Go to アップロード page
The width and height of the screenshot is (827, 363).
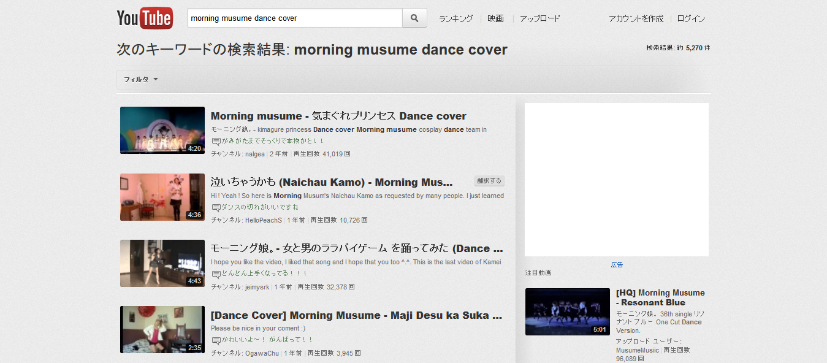(539, 18)
